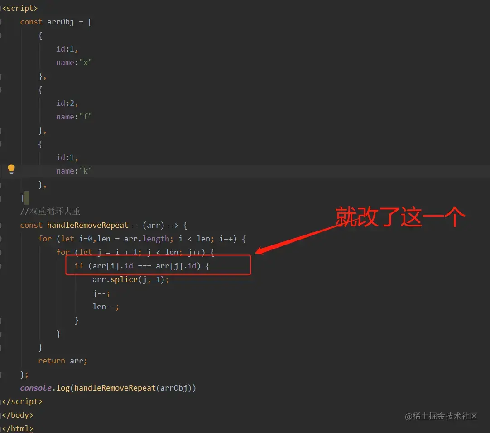The height and width of the screenshot is (433, 490).
Task: Click 'arr.length' in the outer for loop
Action: pyautogui.click(x=147, y=239)
